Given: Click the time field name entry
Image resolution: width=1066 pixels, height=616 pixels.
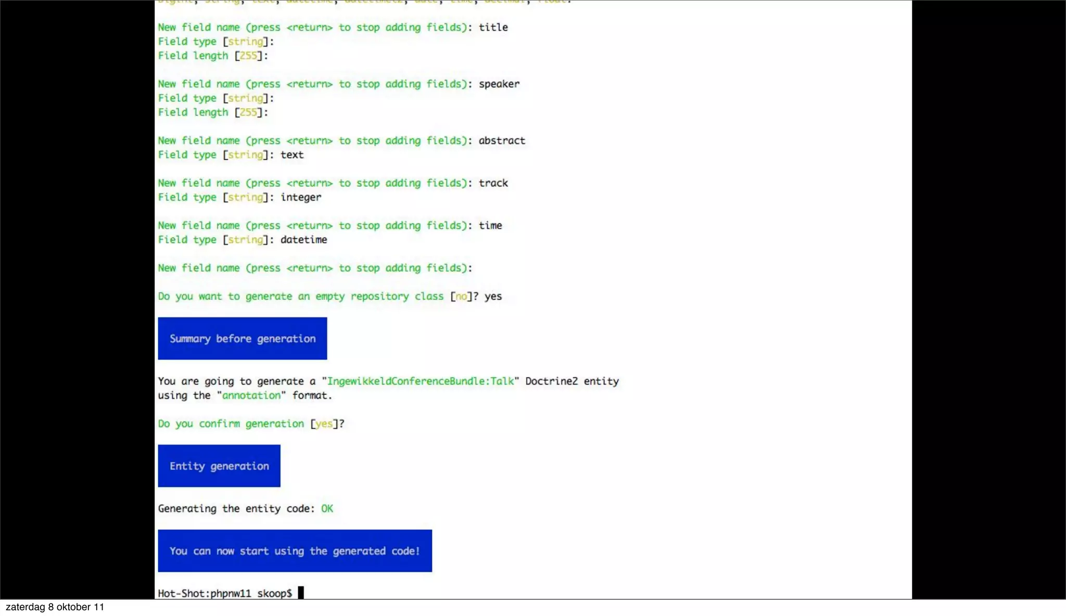Looking at the screenshot, I should (x=490, y=225).
